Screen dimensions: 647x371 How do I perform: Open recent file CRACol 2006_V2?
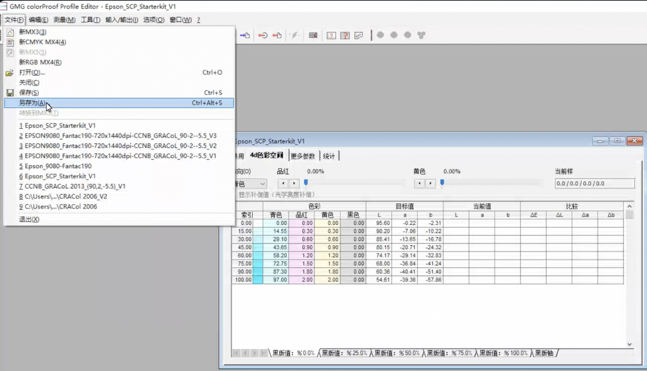(x=119, y=197)
